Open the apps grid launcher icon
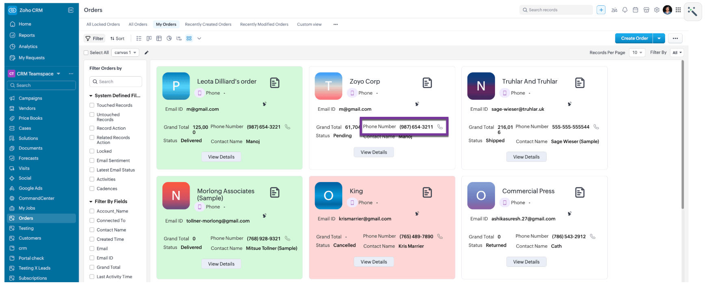The image size is (709, 296). tap(678, 10)
